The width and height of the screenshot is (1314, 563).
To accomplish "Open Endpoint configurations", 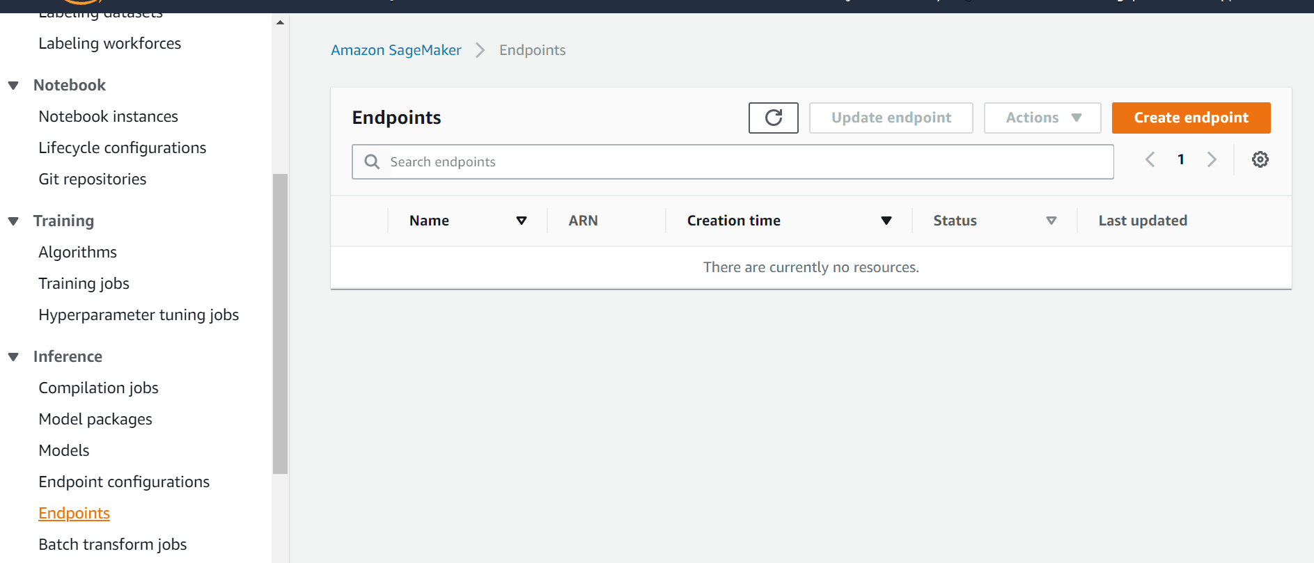I will [124, 482].
